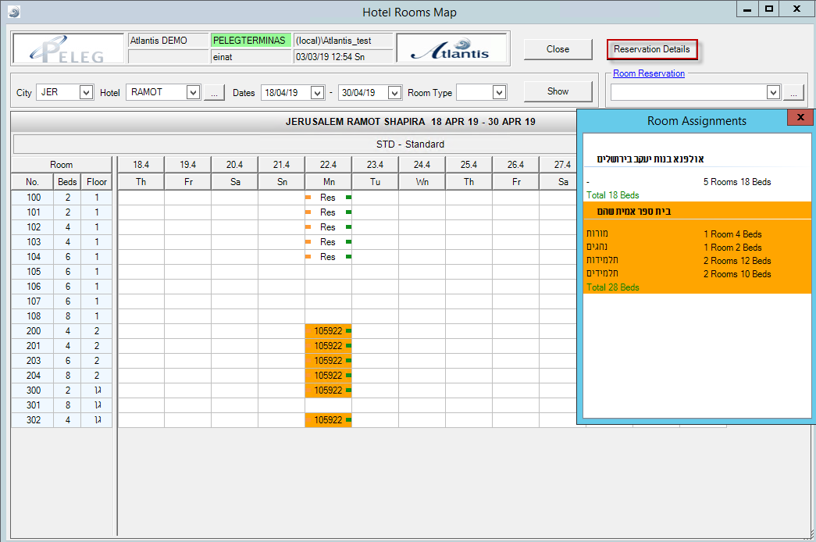Image resolution: width=816 pixels, height=542 pixels.
Task: Open the Room Type dropdown
Action: 499,92
